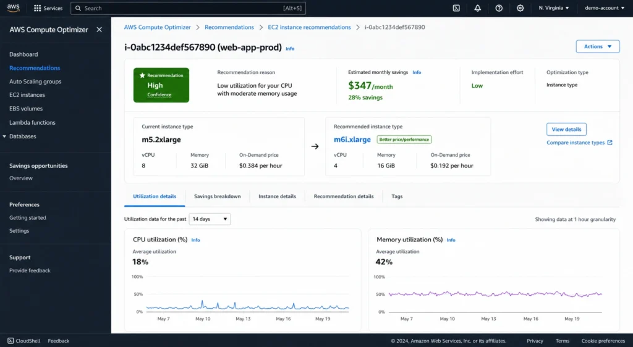The width and height of the screenshot is (633, 347).
Task: Click Info beside CPU utilization heading
Action: (195, 240)
